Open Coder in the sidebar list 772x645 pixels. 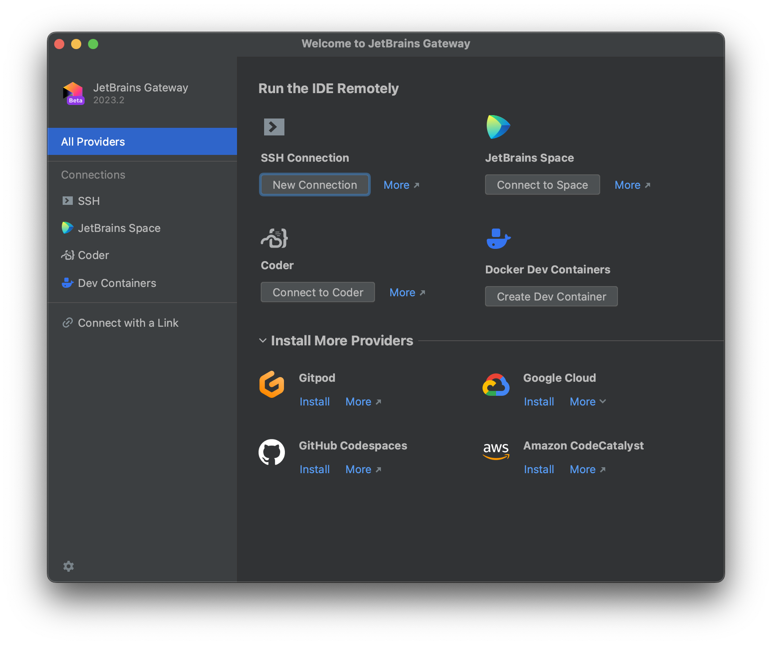[142, 255]
